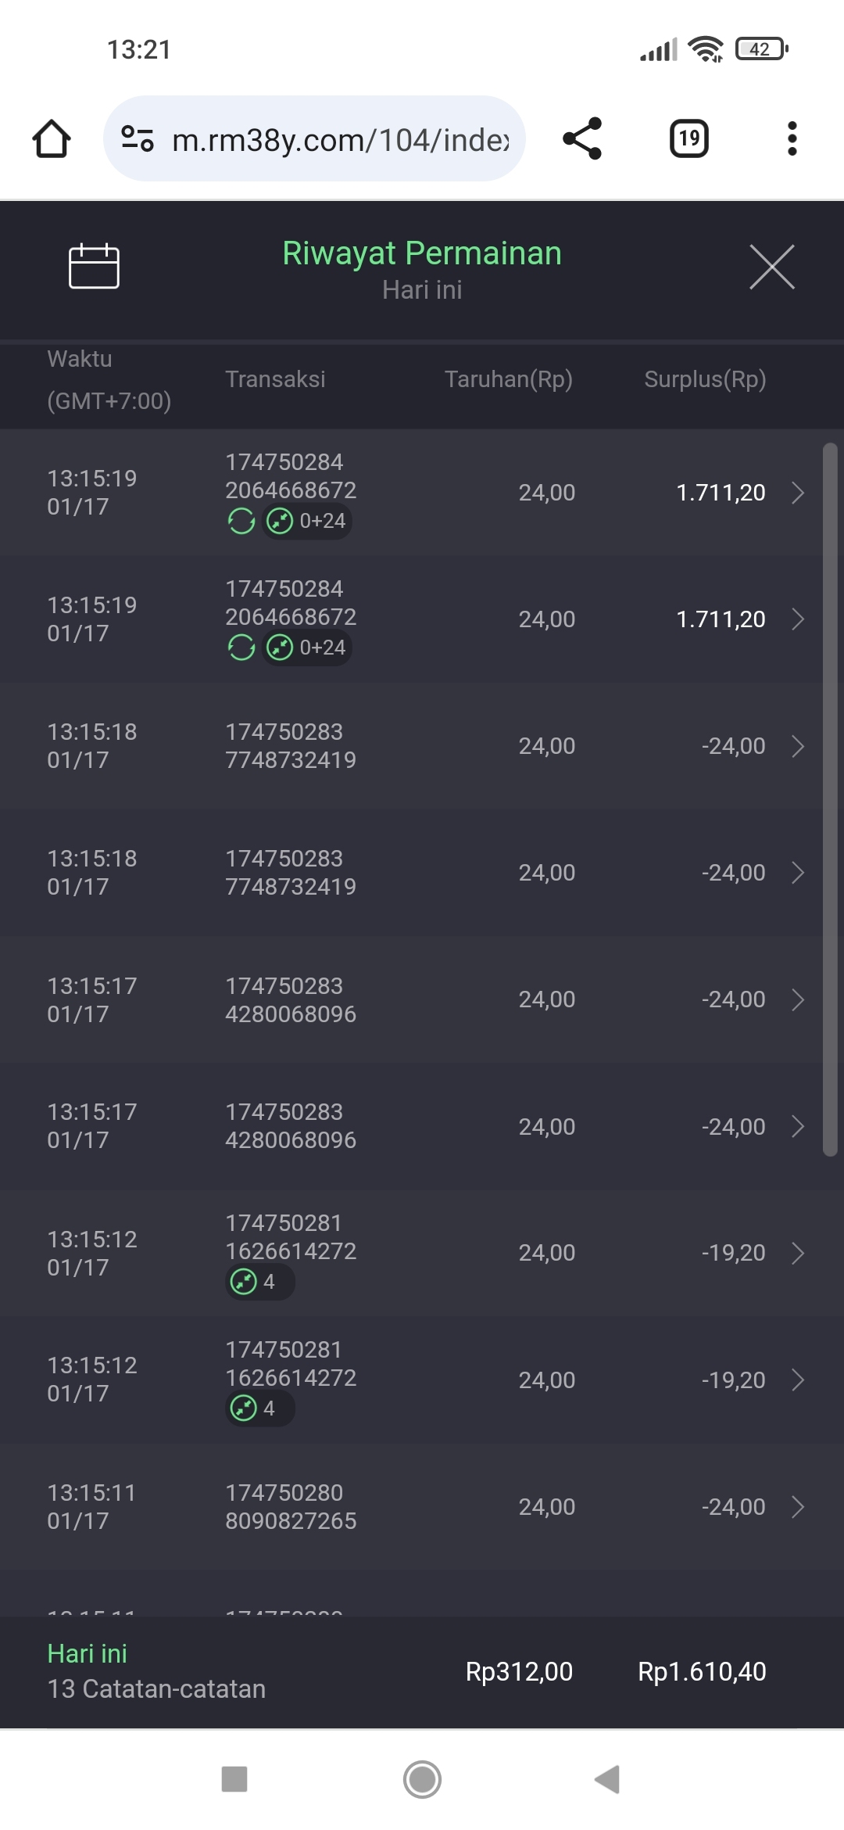Expand the first -19,20 surplus record
This screenshot has height=1830, width=844.
click(x=797, y=1253)
